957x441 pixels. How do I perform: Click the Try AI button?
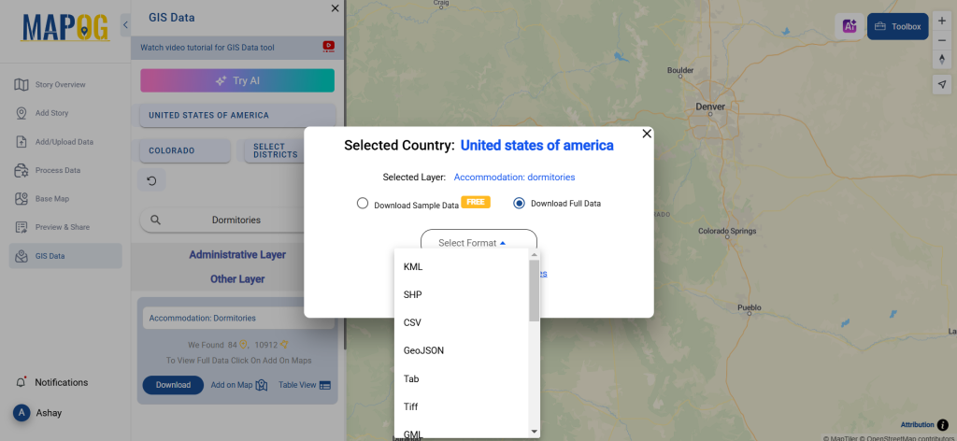tap(237, 80)
